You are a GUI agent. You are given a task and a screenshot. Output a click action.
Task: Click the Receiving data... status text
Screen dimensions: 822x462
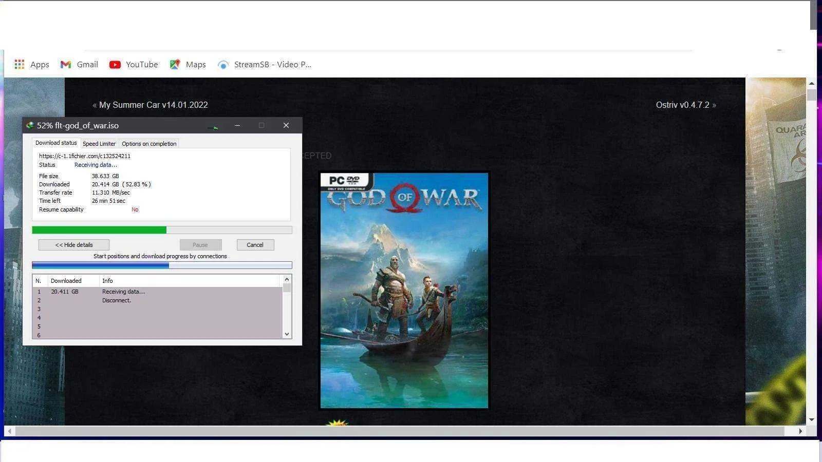[x=96, y=165]
